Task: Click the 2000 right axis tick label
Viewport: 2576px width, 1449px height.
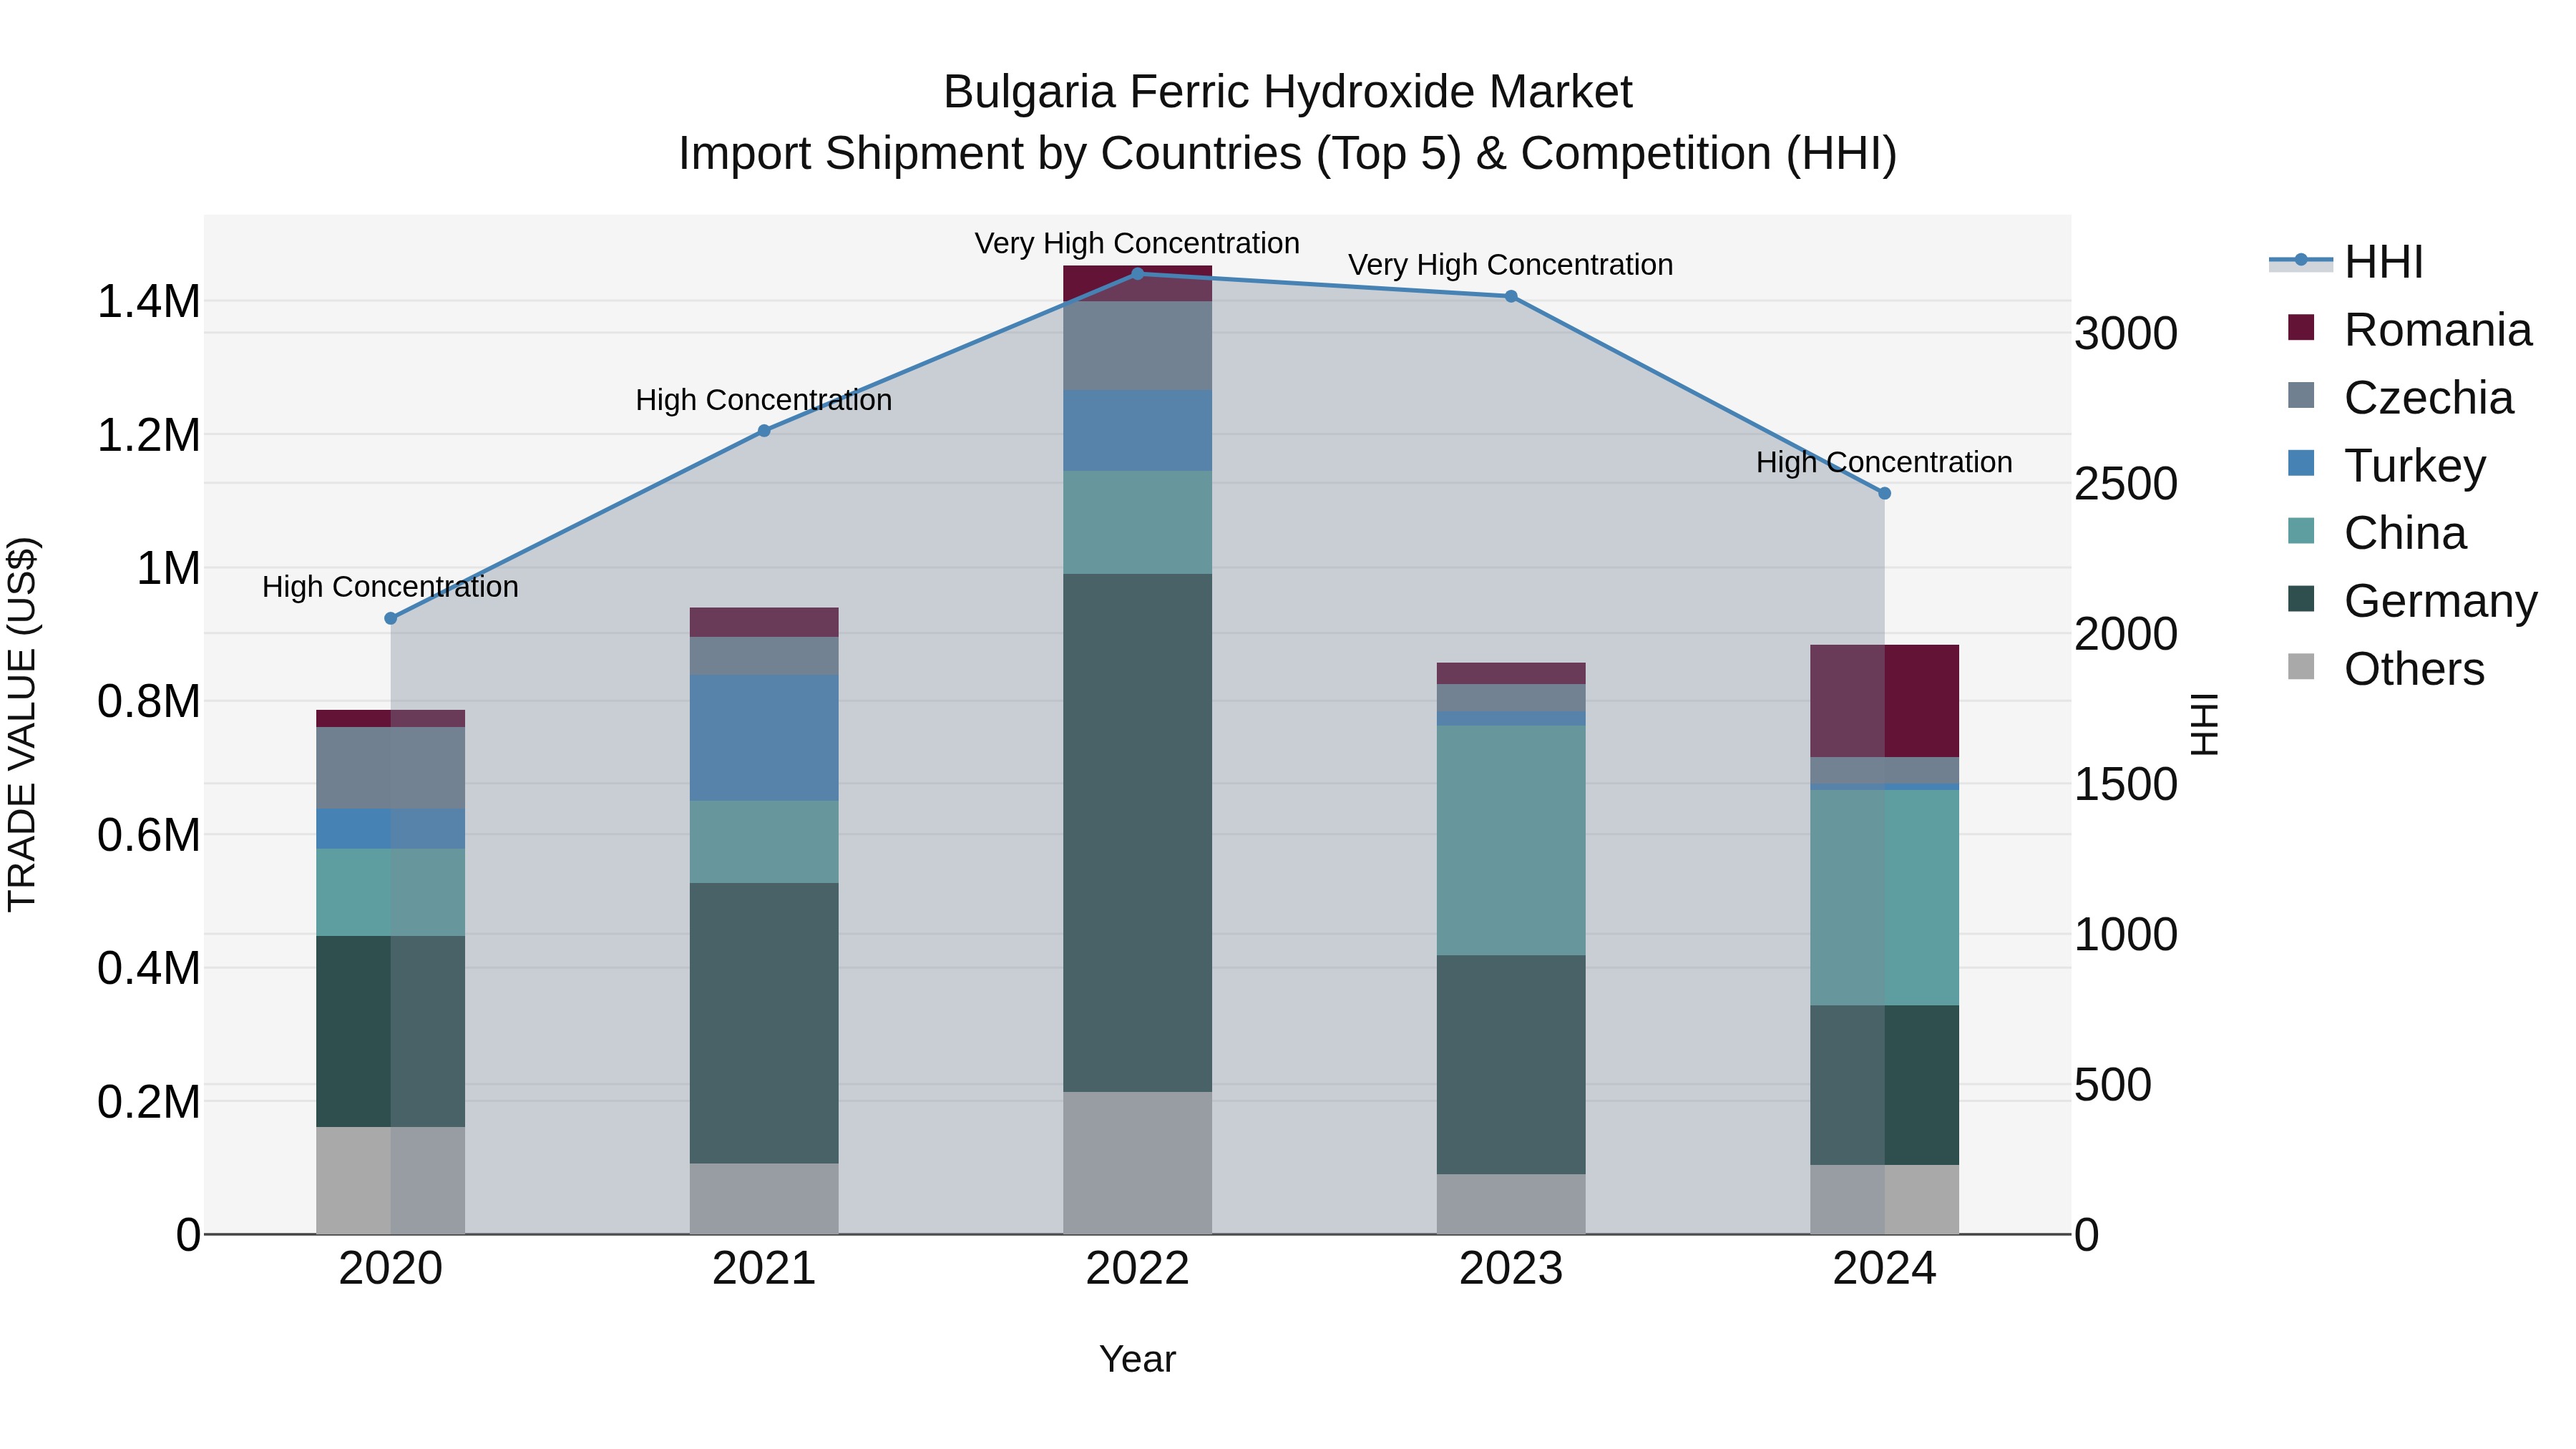Action: pyautogui.click(x=2125, y=634)
